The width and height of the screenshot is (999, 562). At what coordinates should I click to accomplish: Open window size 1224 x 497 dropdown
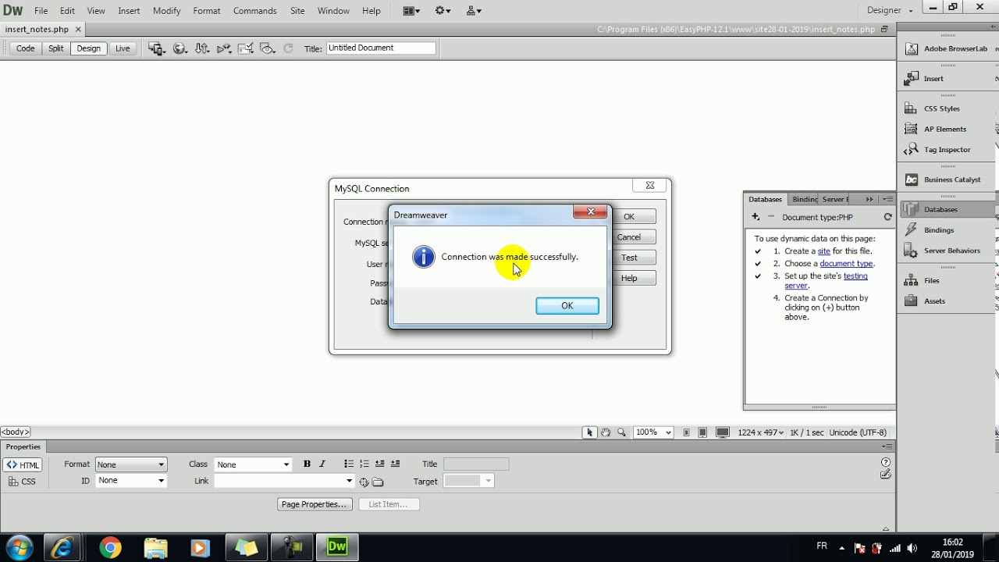click(x=760, y=432)
